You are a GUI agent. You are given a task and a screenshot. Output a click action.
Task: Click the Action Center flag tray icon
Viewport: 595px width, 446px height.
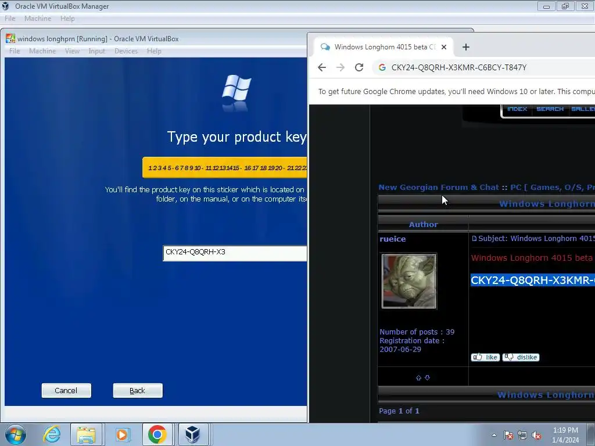click(x=508, y=435)
